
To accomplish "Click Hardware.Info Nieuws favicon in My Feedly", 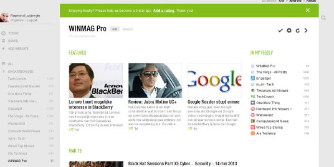I will [253, 109].
